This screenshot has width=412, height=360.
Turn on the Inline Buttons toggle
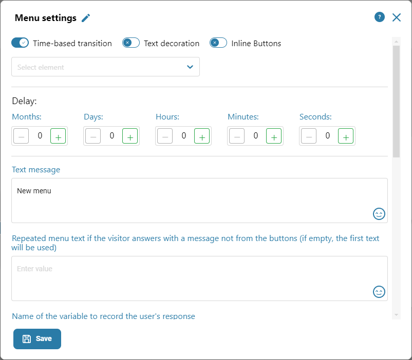point(218,43)
